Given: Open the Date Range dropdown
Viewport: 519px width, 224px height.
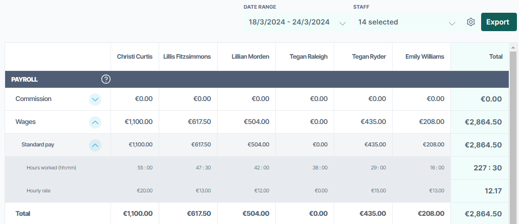Looking at the screenshot, I should [297, 22].
